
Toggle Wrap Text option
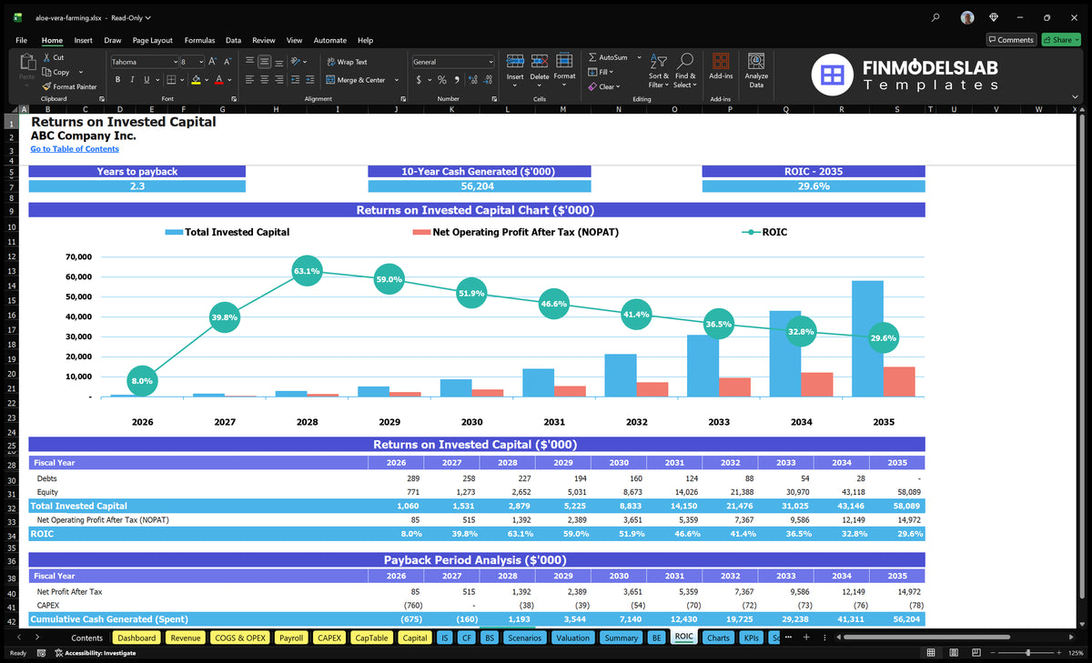(x=347, y=62)
